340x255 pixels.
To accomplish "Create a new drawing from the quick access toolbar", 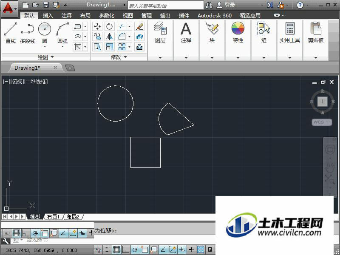I will point(25,5).
